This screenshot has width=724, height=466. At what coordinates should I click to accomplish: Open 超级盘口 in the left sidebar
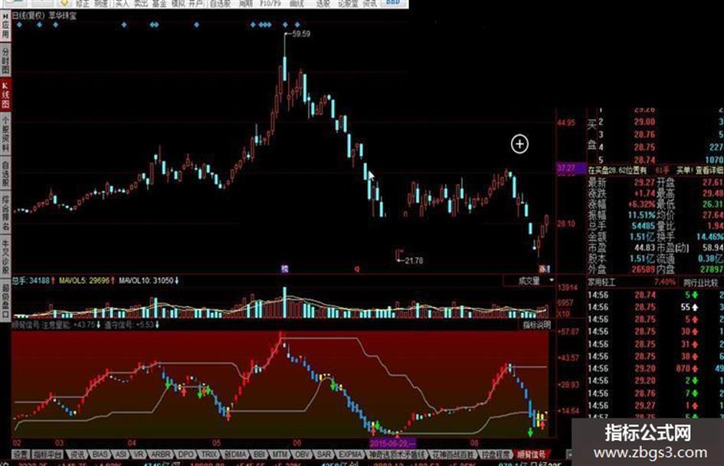click(5, 301)
